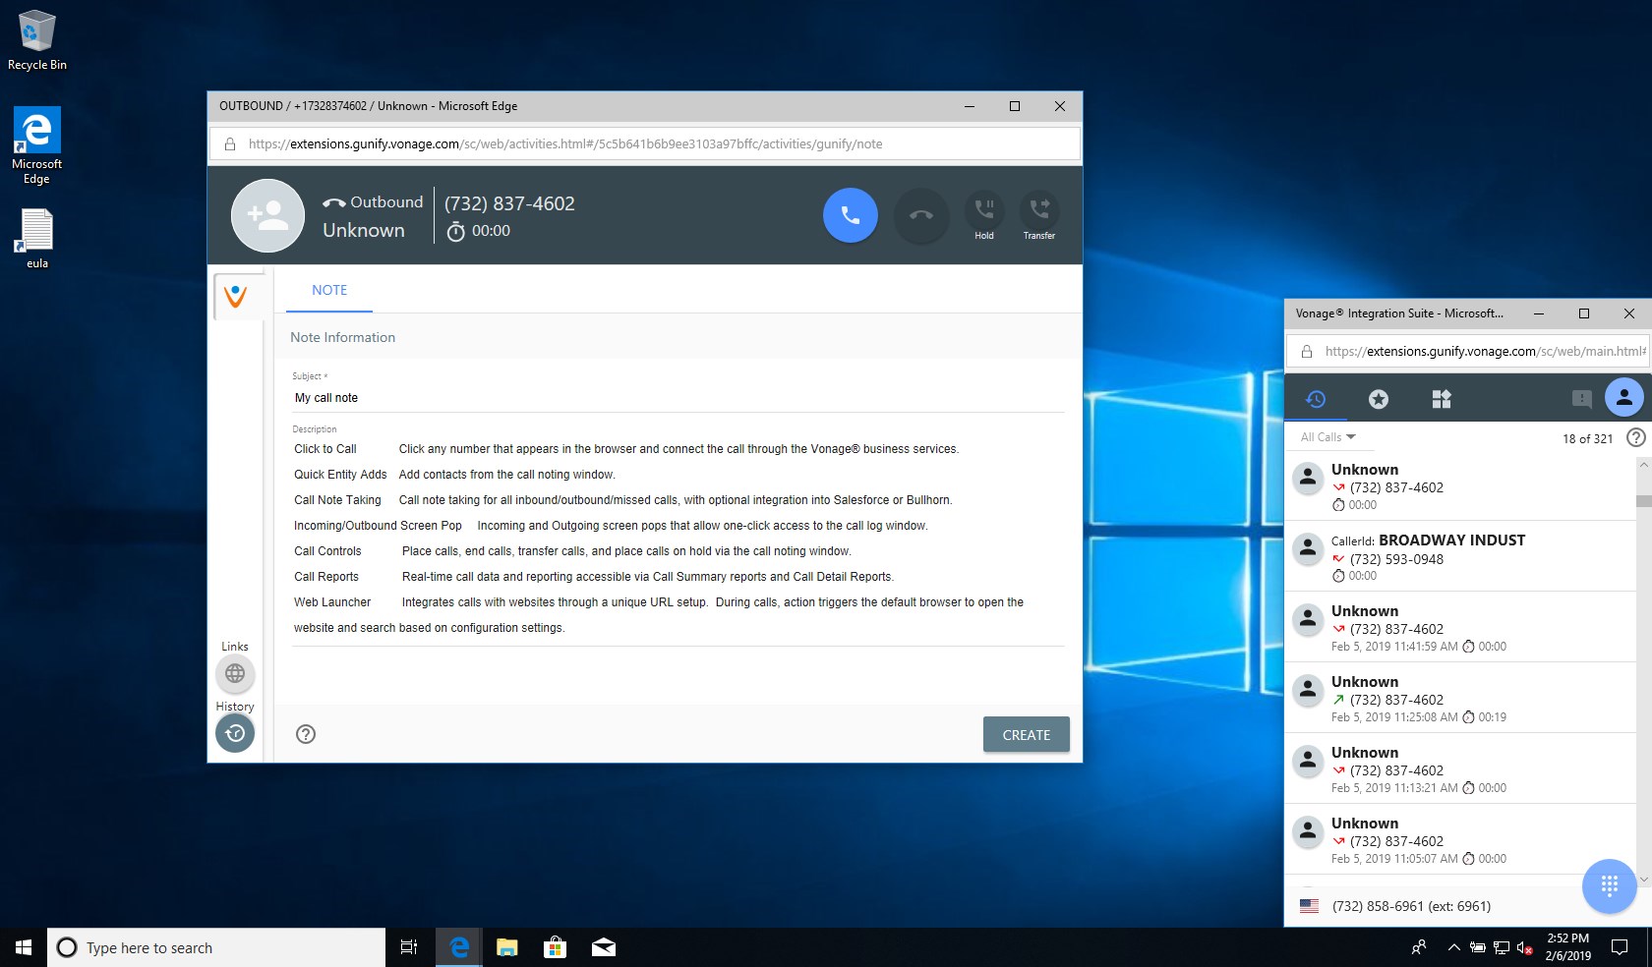This screenshot has width=1652, height=967.
Task: Click the Edge icon on the taskbar
Action: (x=458, y=947)
